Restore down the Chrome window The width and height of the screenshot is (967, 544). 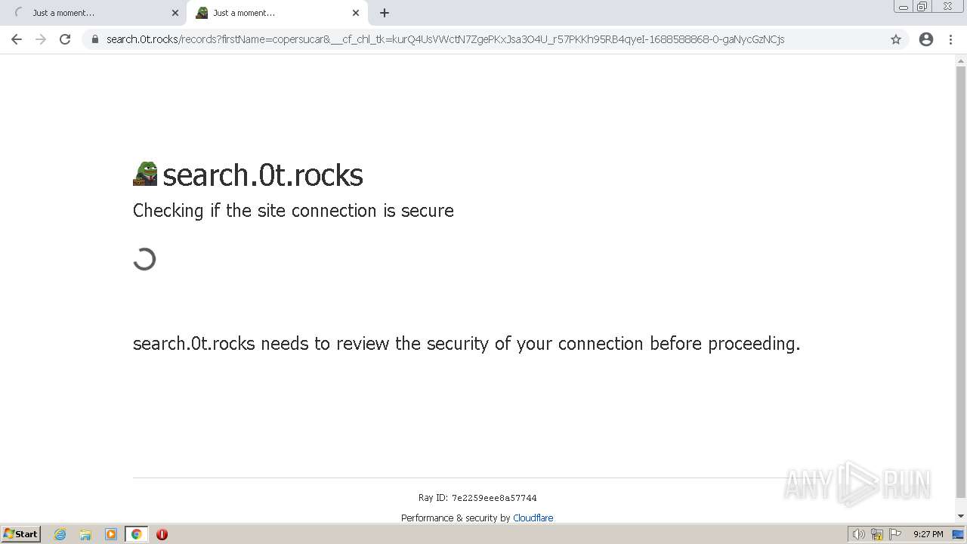click(922, 7)
